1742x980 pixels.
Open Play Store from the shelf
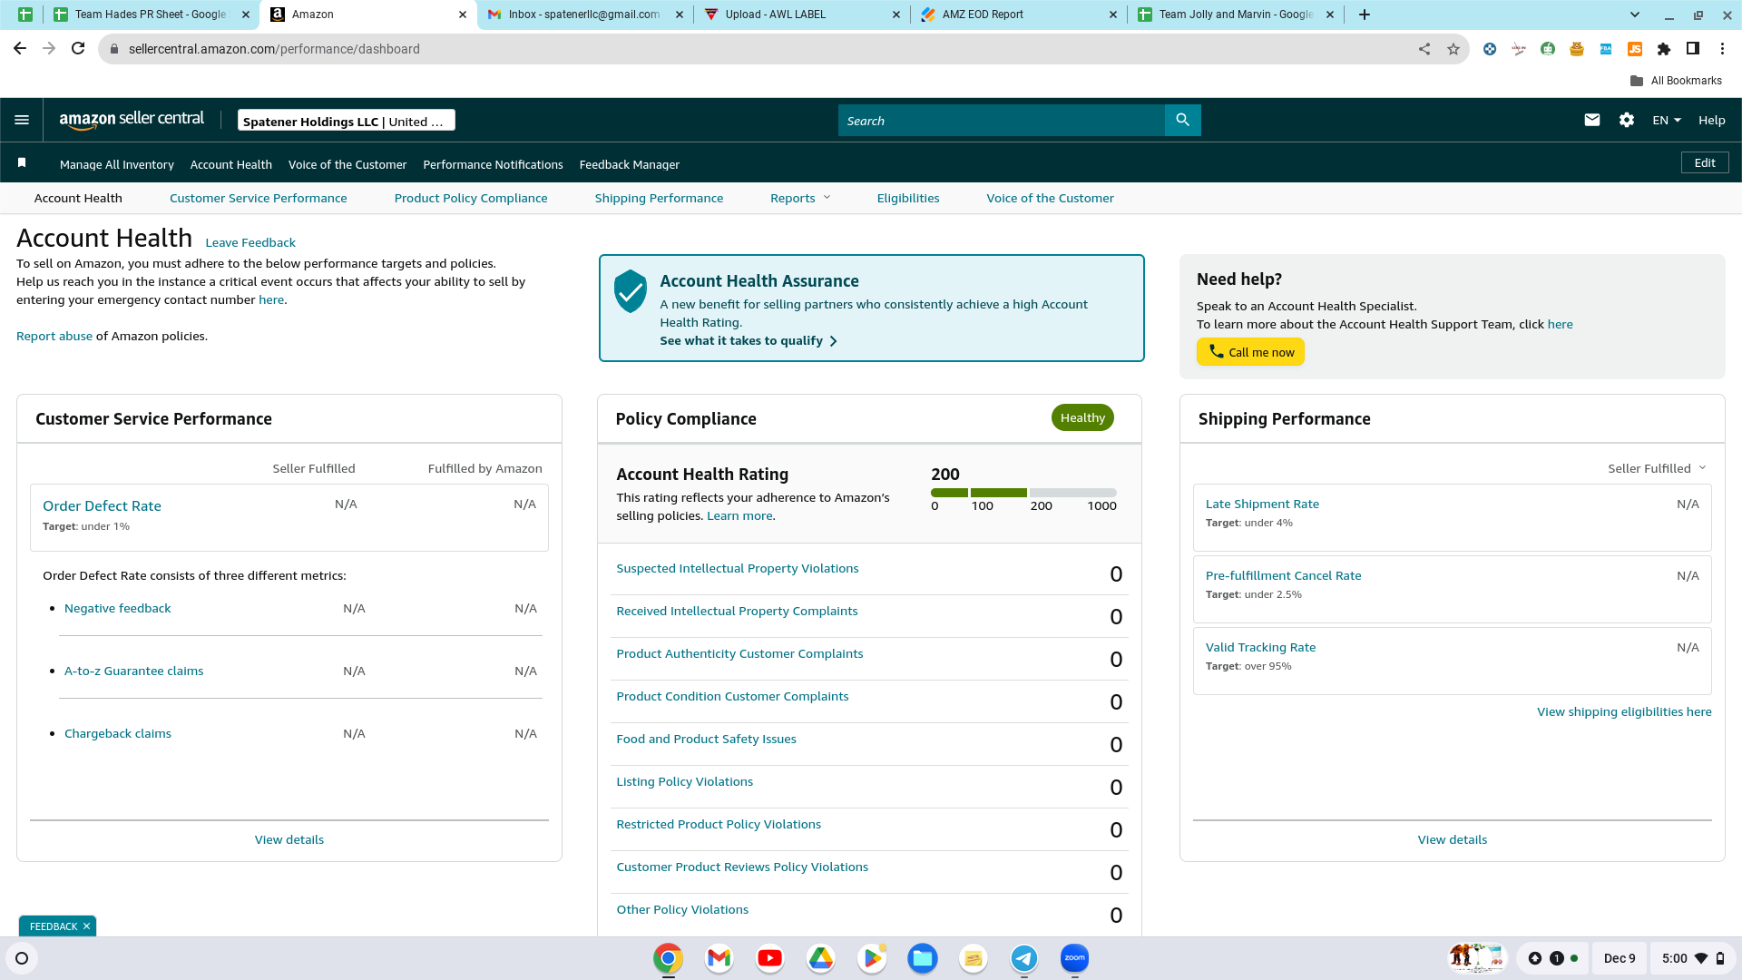871,958
